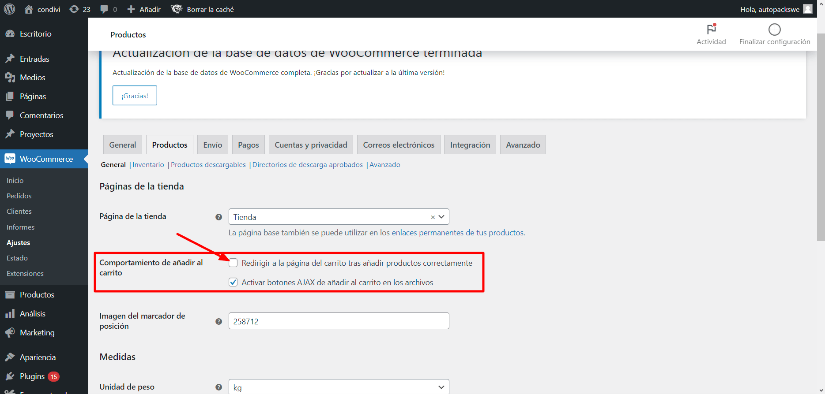The height and width of the screenshot is (394, 825).
Task: Open the Inventario subsection link
Action: 148,165
